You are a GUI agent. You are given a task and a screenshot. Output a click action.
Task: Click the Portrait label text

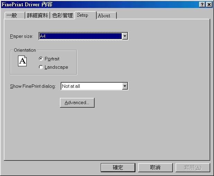tap(52, 59)
